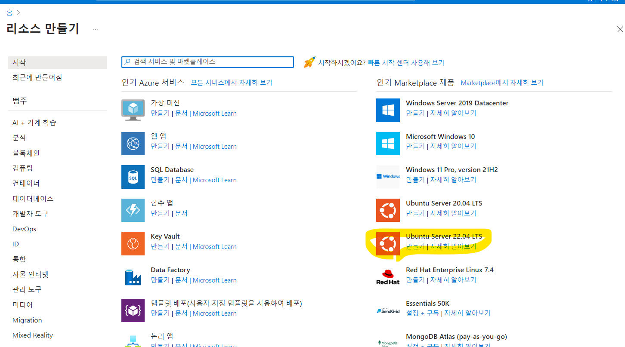
Task: Click 설정 + 구독 under Essentials 50K
Action: pyautogui.click(x=423, y=313)
